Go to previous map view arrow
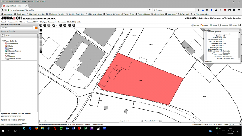The width and height of the screenshot is (242, 136). 44,25
